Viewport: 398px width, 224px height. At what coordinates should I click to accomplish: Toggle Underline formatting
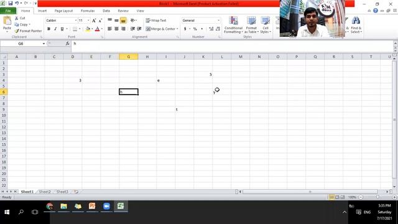point(62,29)
